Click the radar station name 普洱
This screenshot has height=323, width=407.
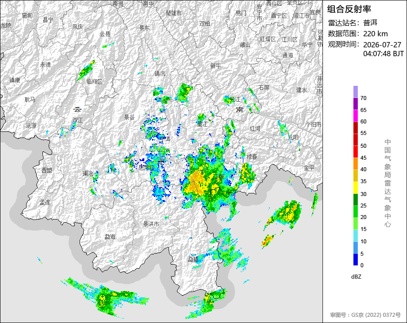(370, 23)
